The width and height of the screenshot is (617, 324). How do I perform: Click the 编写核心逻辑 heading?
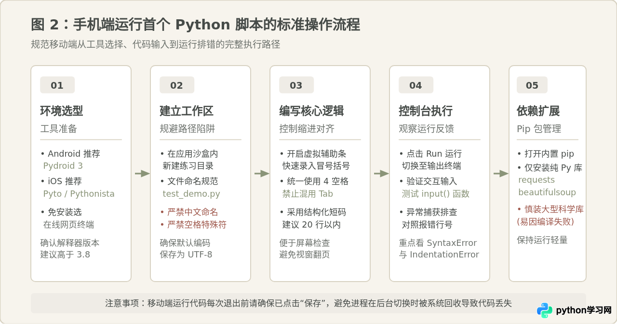click(311, 111)
